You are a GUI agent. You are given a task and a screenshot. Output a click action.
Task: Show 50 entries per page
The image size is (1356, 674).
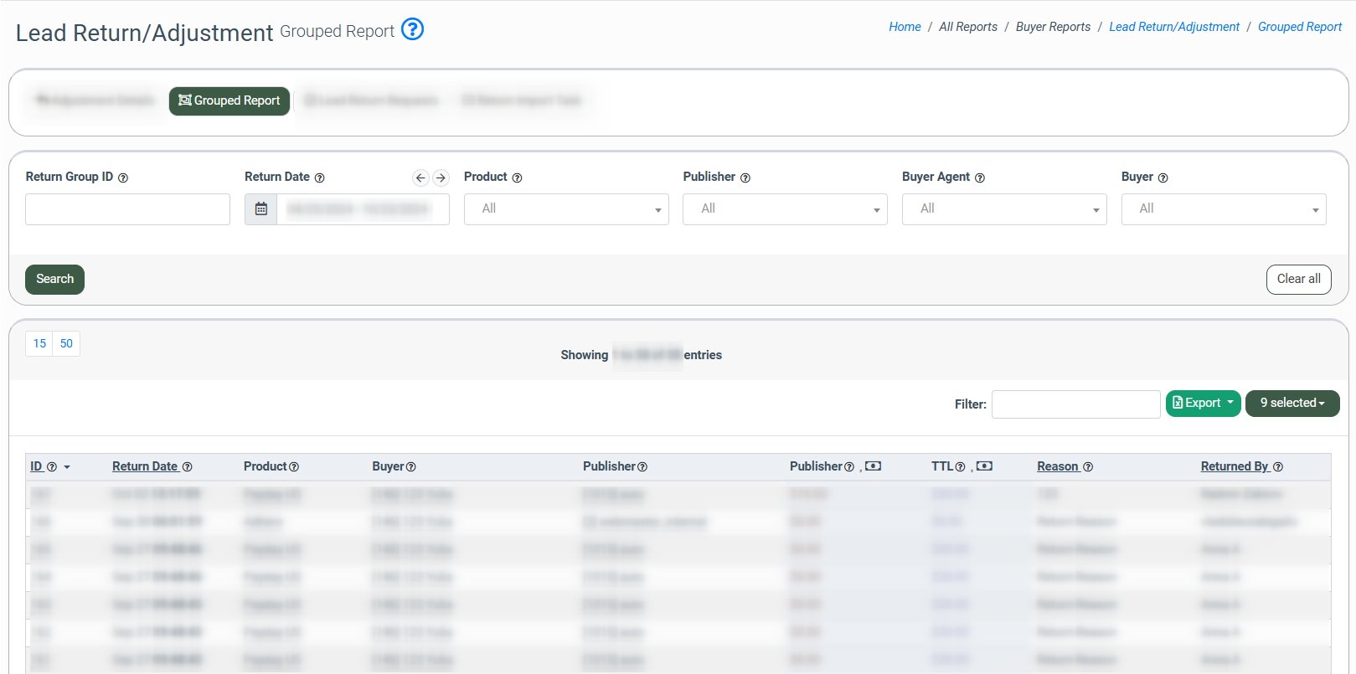(x=66, y=344)
